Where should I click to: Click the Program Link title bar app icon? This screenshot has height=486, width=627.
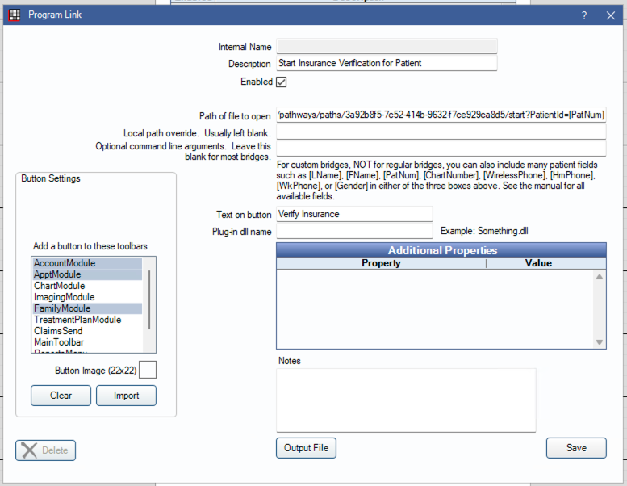[14, 15]
